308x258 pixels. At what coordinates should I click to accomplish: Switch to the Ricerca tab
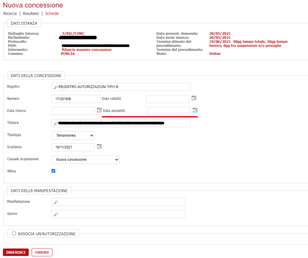10,14
